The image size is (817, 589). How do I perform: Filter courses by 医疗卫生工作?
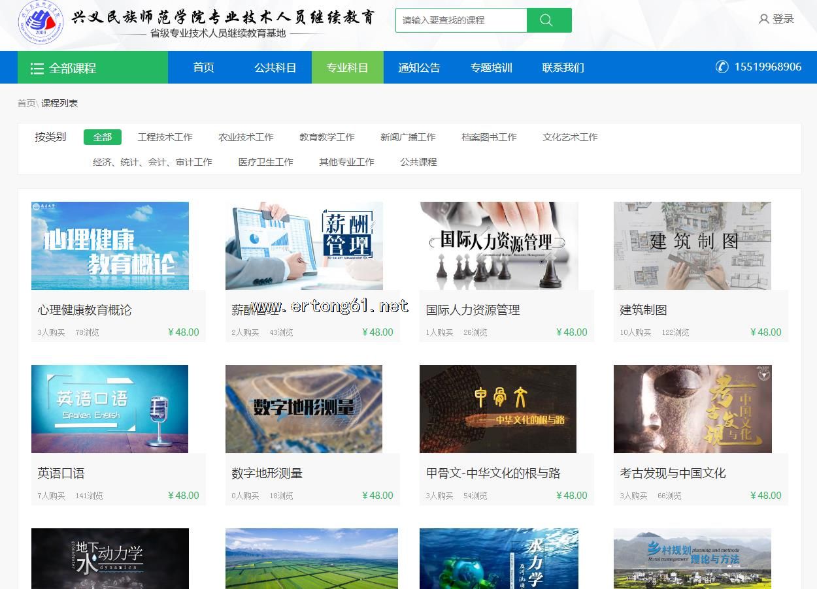[265, 162]
